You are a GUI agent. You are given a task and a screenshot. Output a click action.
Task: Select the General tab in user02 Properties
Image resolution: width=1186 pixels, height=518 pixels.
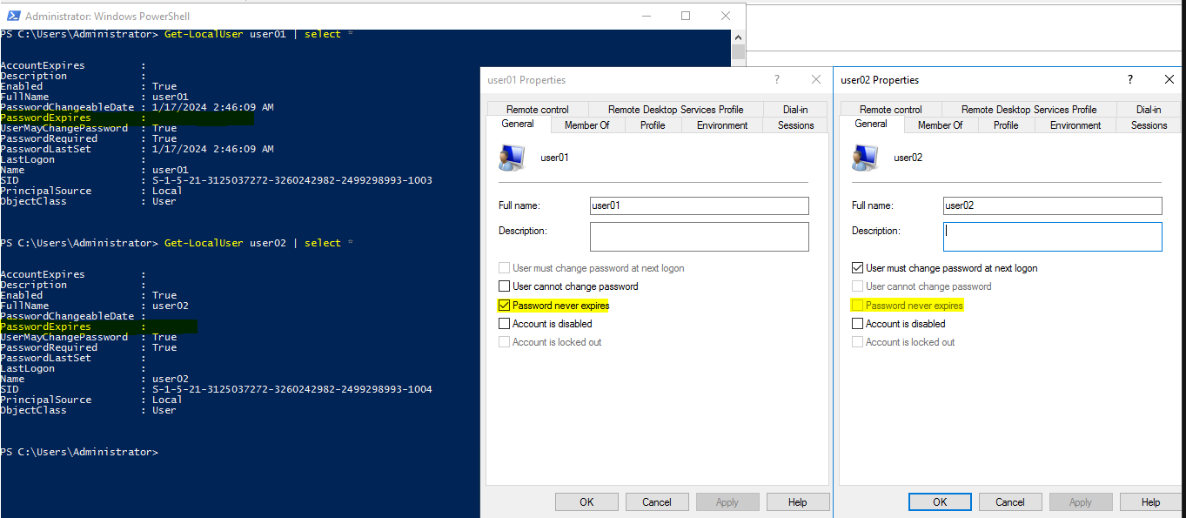click(x=871, y=124)
